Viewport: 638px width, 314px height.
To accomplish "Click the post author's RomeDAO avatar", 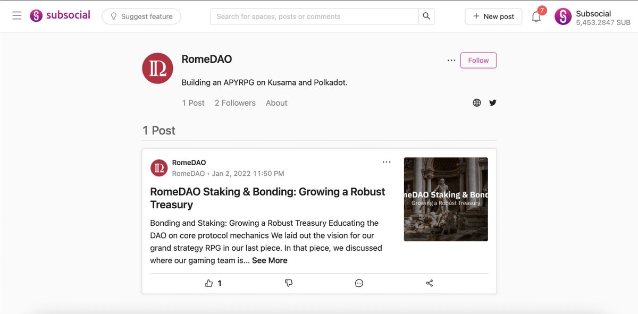I will coord(159,168).
